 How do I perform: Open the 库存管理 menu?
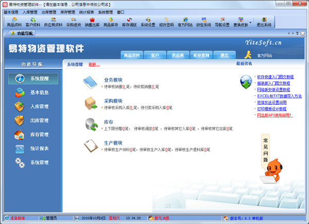67,12
